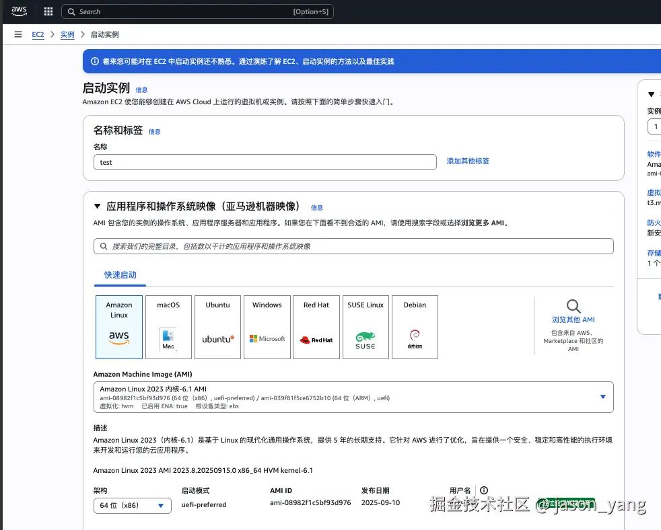
Task: Open the EC2 breadcrumb link
Action: tap(38, 34)
